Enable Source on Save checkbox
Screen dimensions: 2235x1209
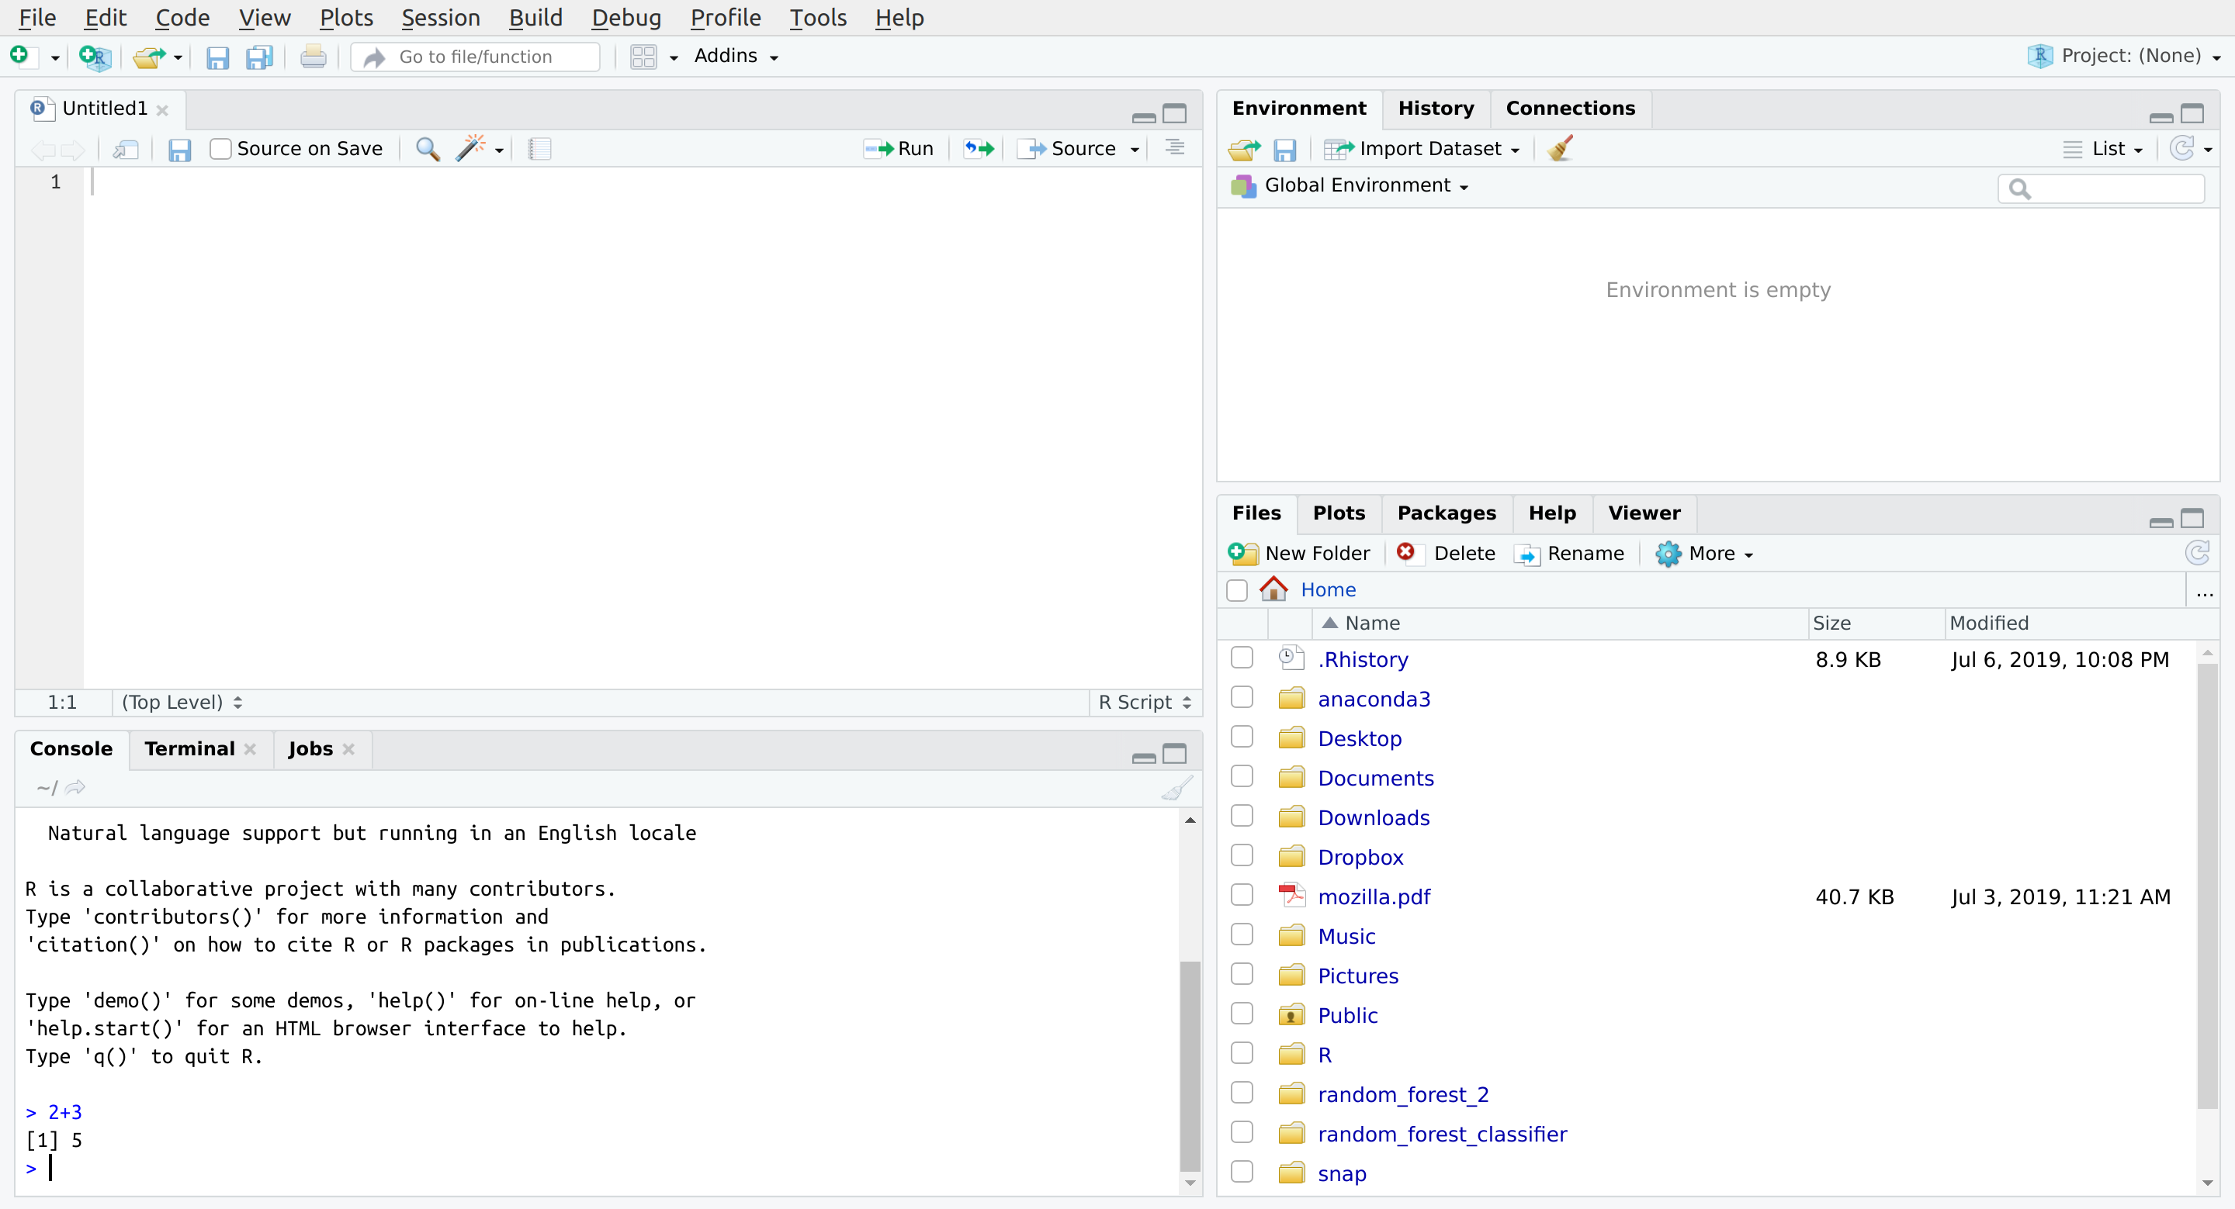pyautogui.click(x=220, y=149)
